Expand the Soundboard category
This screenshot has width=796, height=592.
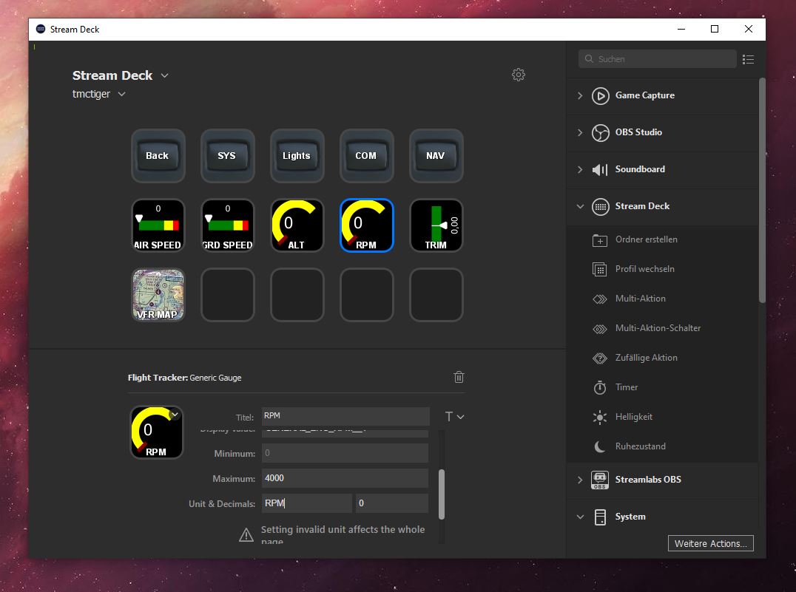click(580, 169)
